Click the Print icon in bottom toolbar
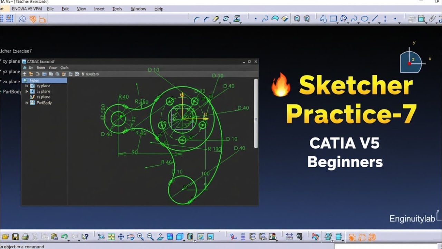Screen dimensions: 442x249 [x=25, y=237]
